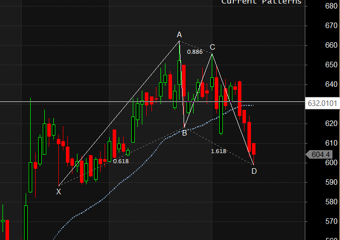Click the pattern point label C
Image resolution: width=340 pixels, height=240 pixels.
coord(212,47)
